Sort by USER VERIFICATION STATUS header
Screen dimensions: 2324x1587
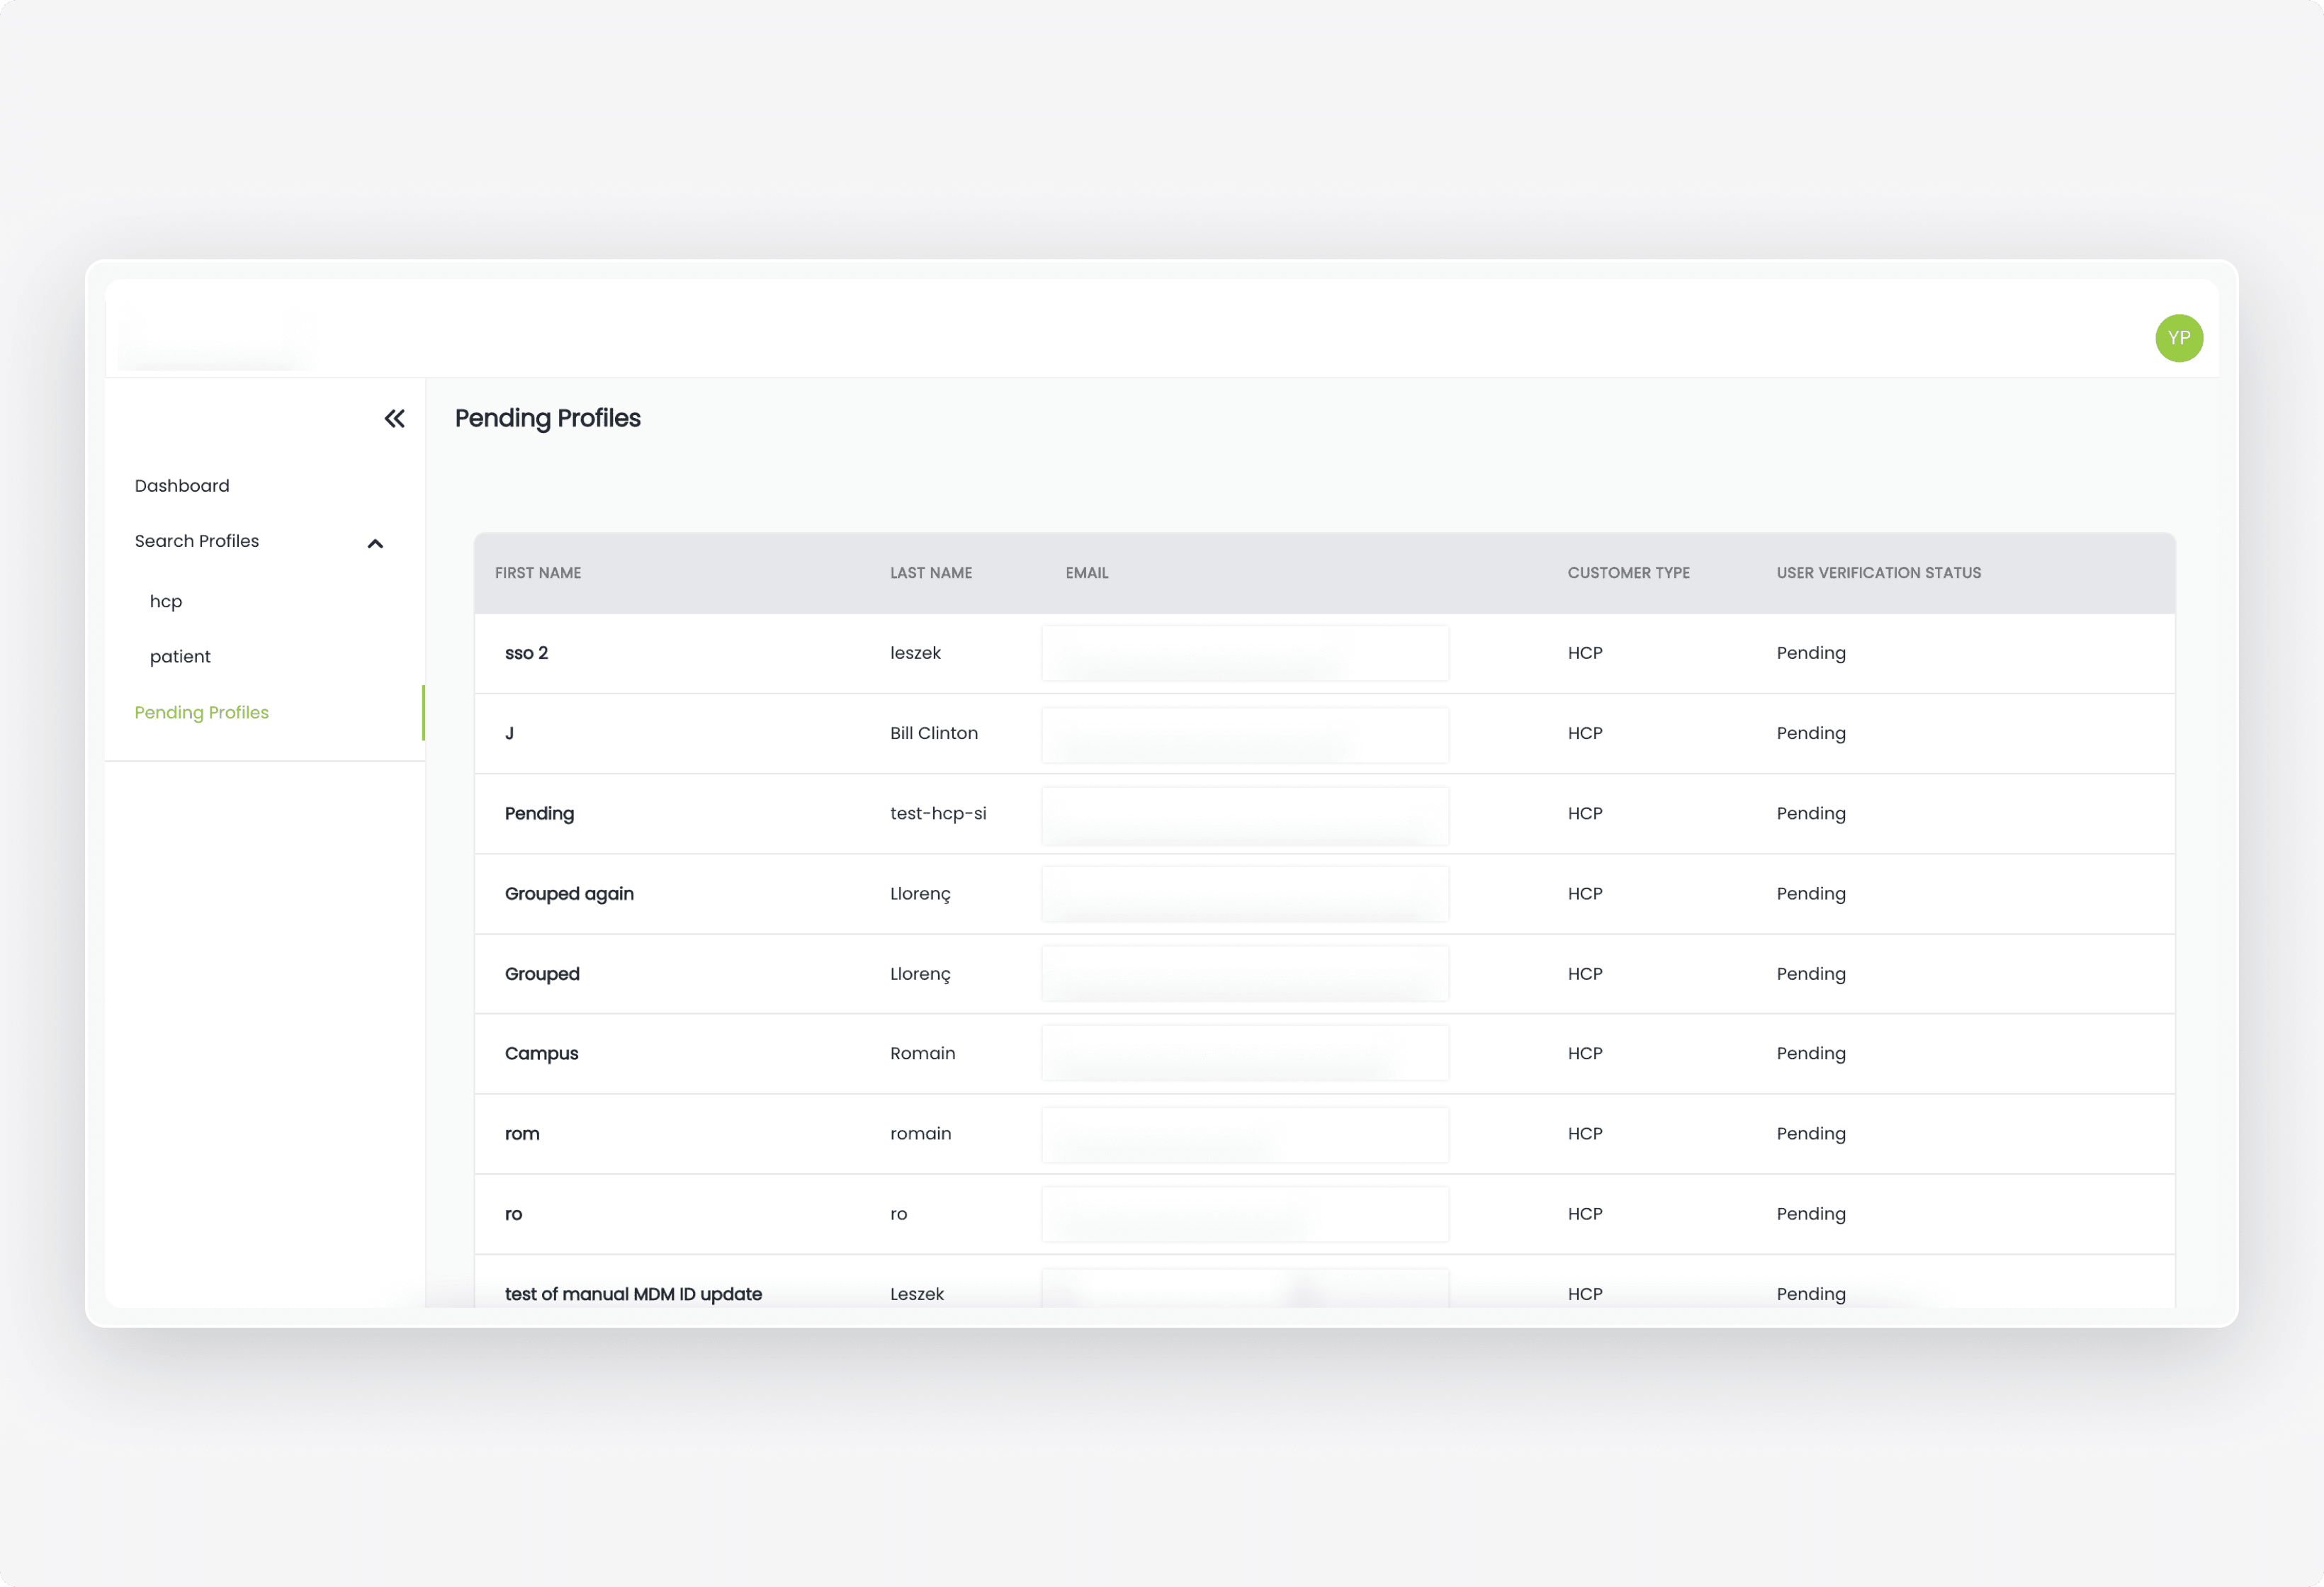point(1878,573)
